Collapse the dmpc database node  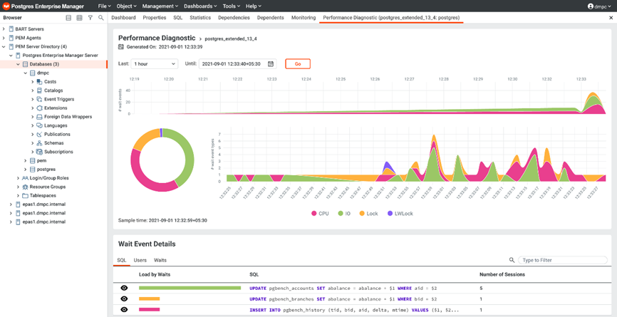(26, 73)
